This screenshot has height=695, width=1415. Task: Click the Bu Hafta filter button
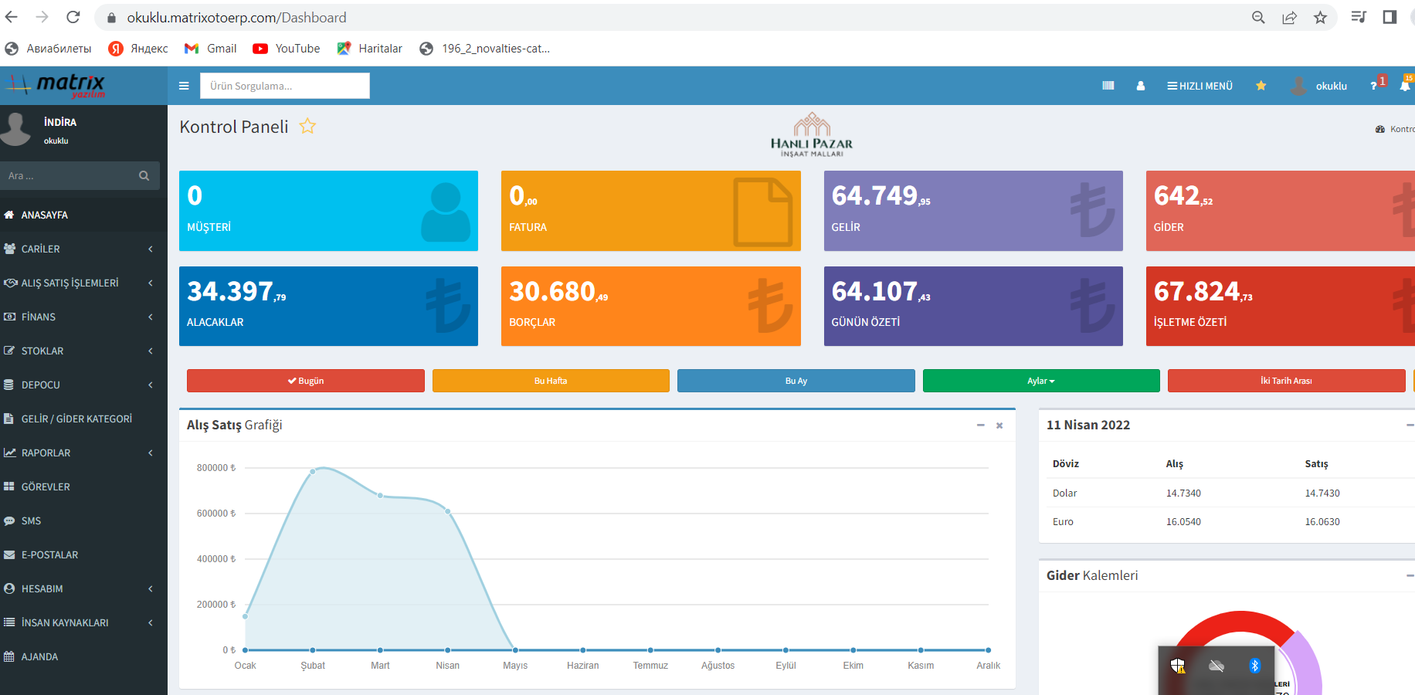551,381
